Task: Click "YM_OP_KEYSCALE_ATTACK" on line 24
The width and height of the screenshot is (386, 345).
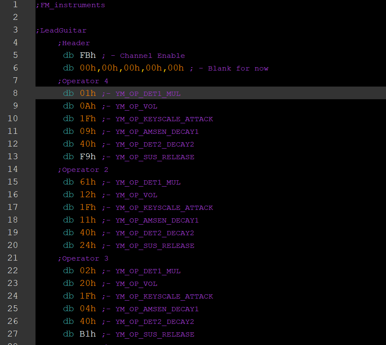Action: click(164, 296)
